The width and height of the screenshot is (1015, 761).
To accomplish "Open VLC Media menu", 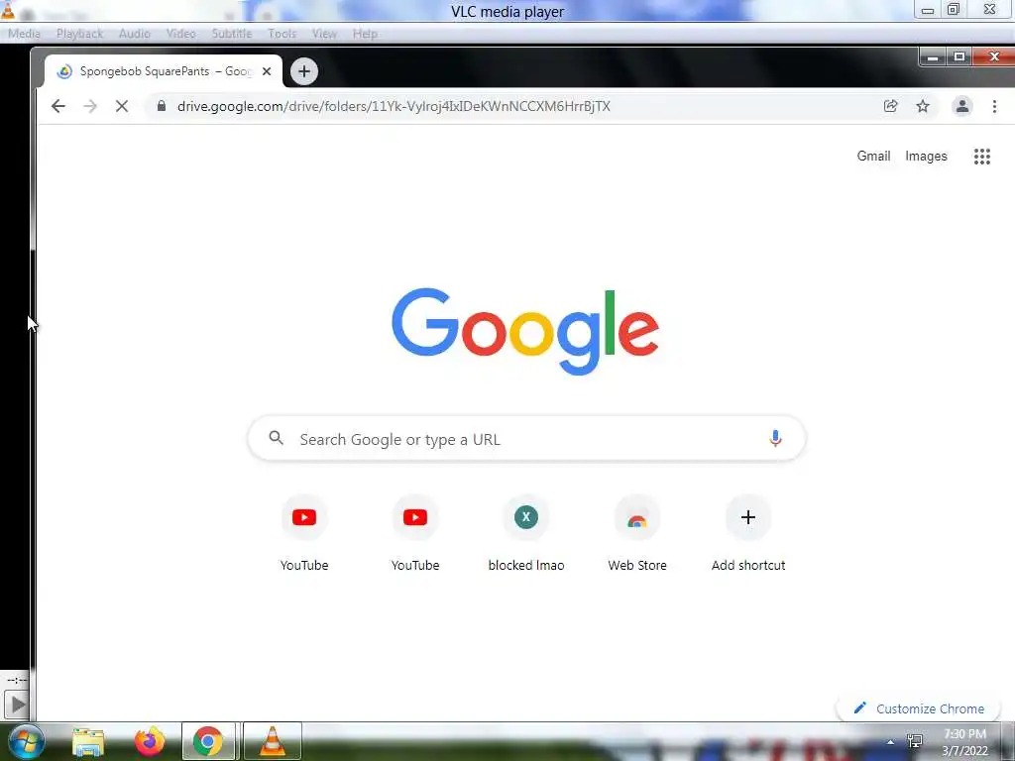I will tap(24, 34).
